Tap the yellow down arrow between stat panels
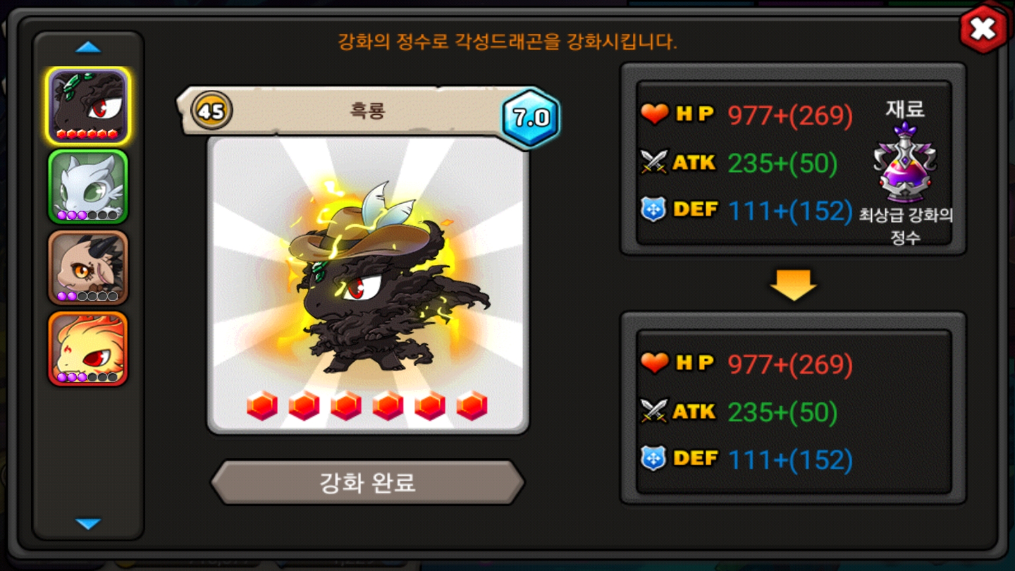The height and width of the screenshot is (571, 1015). pyautogui.click(x=793, y=285)
